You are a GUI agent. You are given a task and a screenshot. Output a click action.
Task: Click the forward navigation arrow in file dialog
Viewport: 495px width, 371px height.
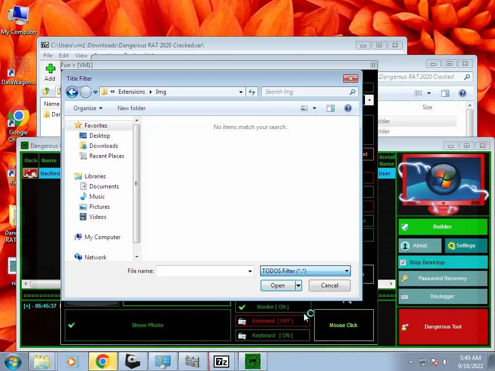(85, 92)
